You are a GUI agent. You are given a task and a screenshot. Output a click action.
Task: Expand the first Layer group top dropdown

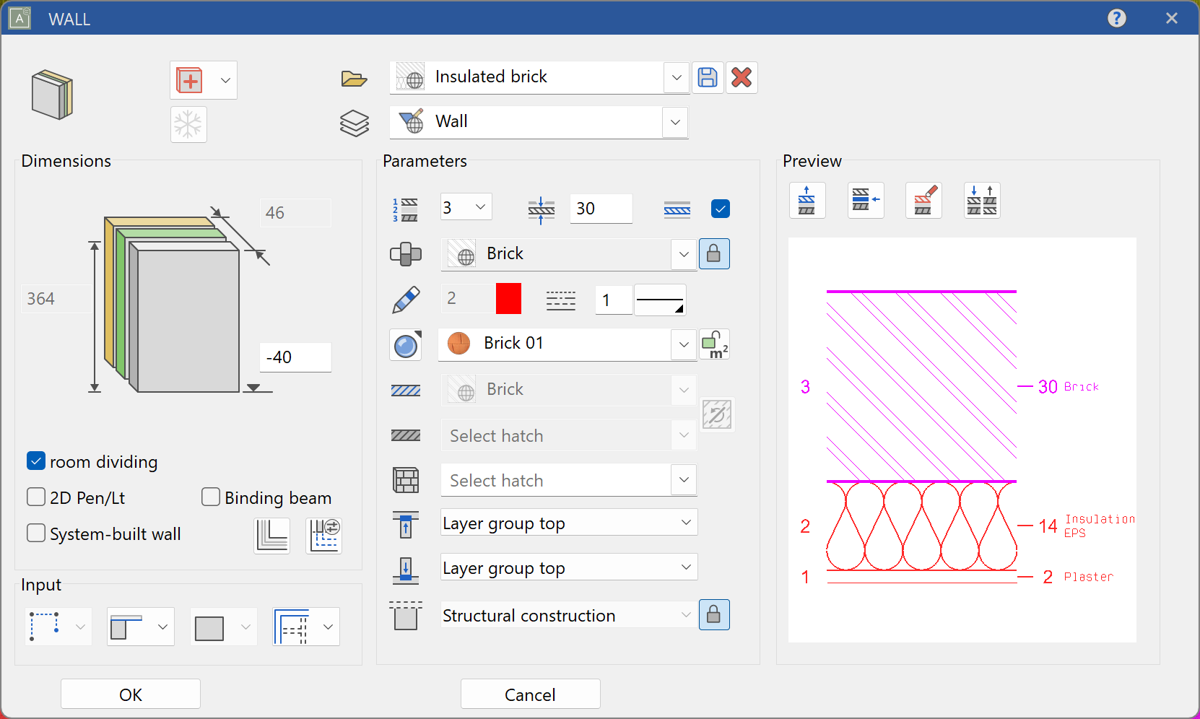click(569, 523)
